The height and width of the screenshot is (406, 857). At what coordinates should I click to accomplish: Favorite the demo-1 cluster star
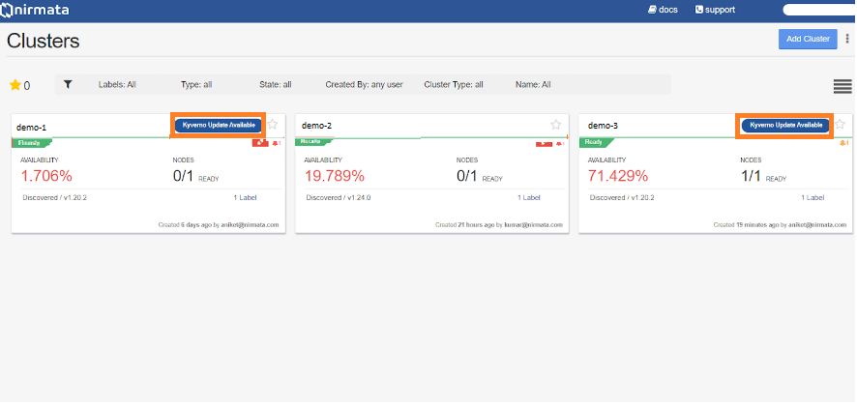tap(273, 124)
